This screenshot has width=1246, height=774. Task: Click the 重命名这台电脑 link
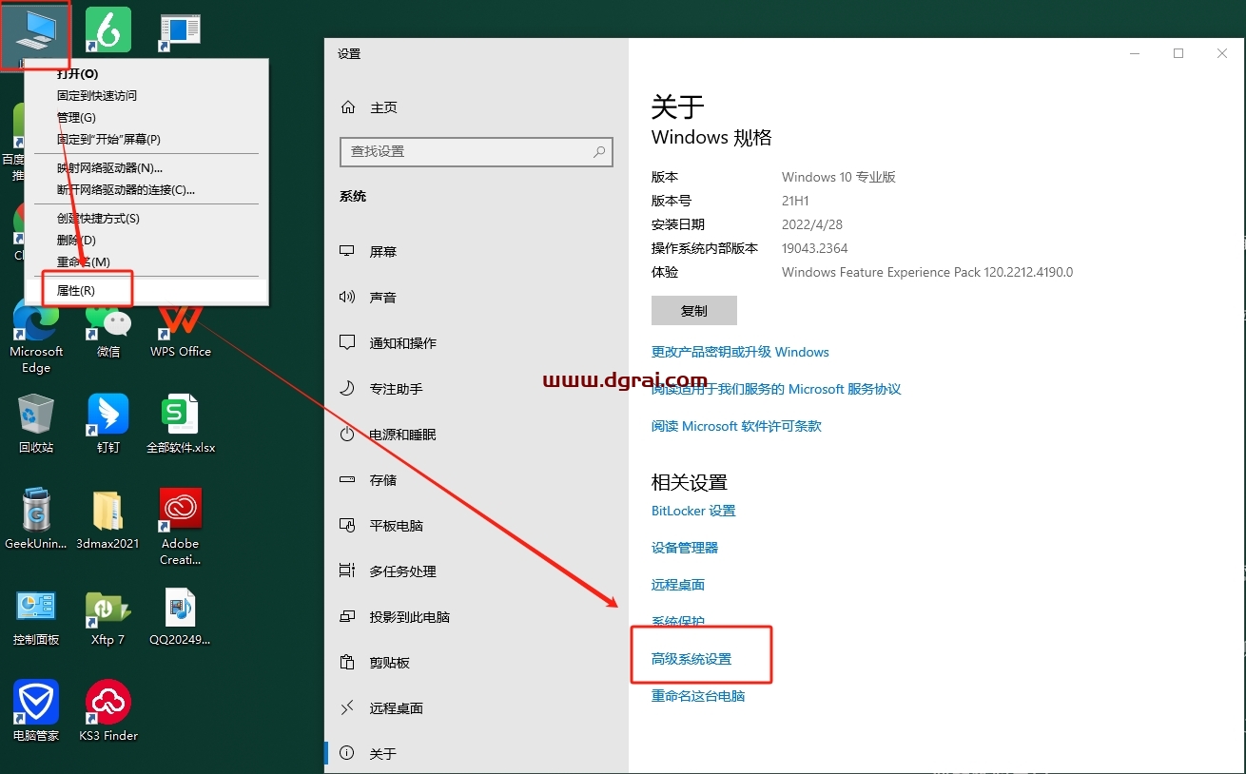click(x=698, y=696)
